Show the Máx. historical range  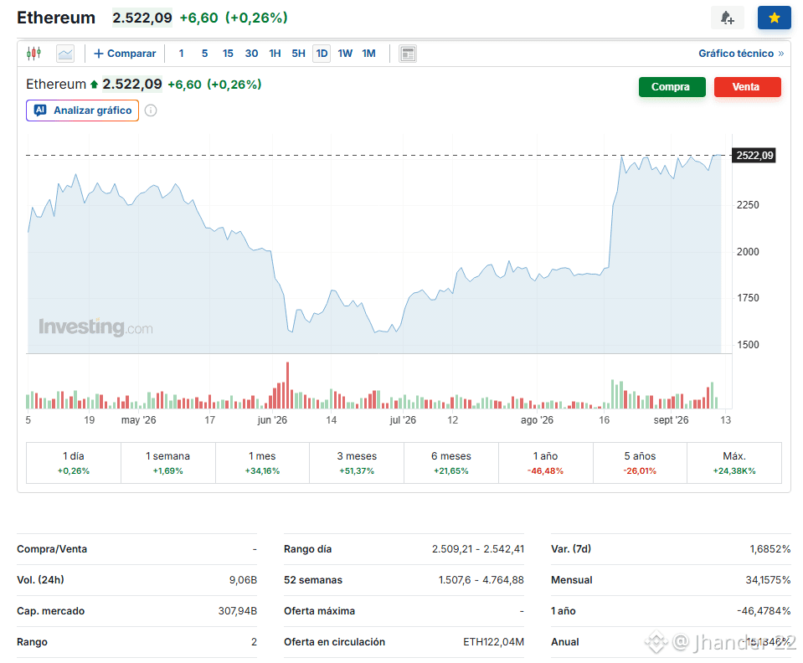pos(734,463)
